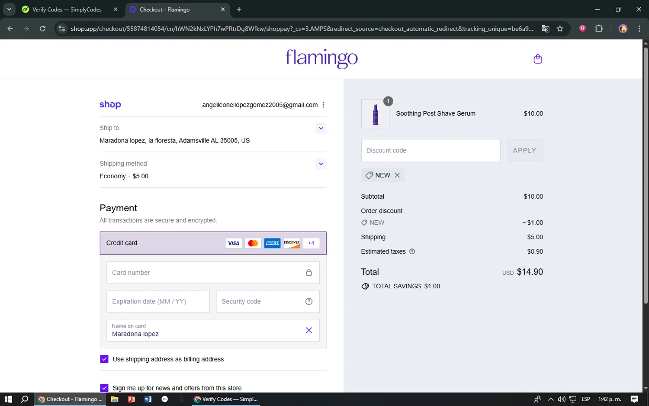The width and height of the screenshot is (649, 406).
Task: Click the American Express logo
Action: click(273, 243)
